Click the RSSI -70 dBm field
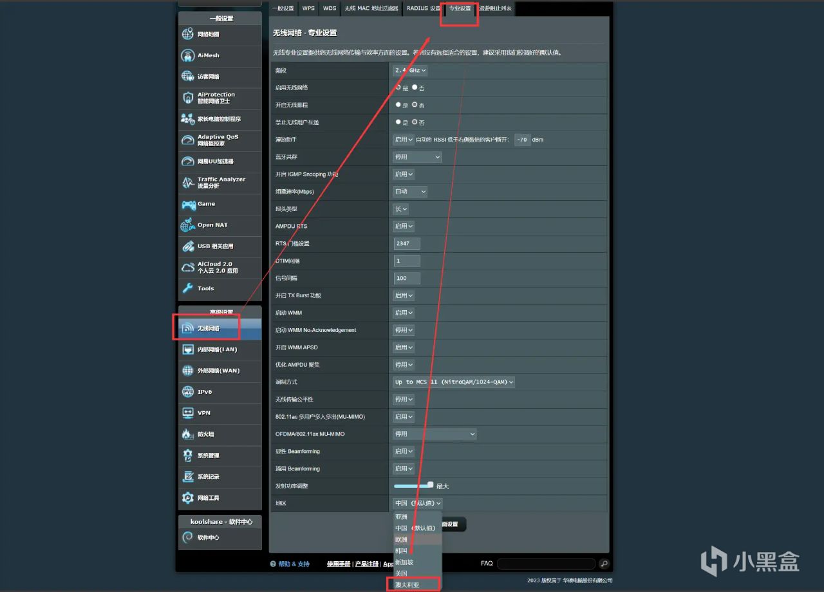This screenshot has height=592, width=824. click(522, 139)
